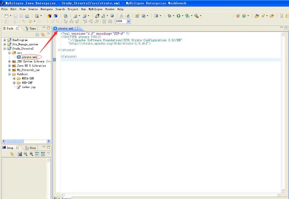Click the Open Perspective icon

click(x=238, y=16)
